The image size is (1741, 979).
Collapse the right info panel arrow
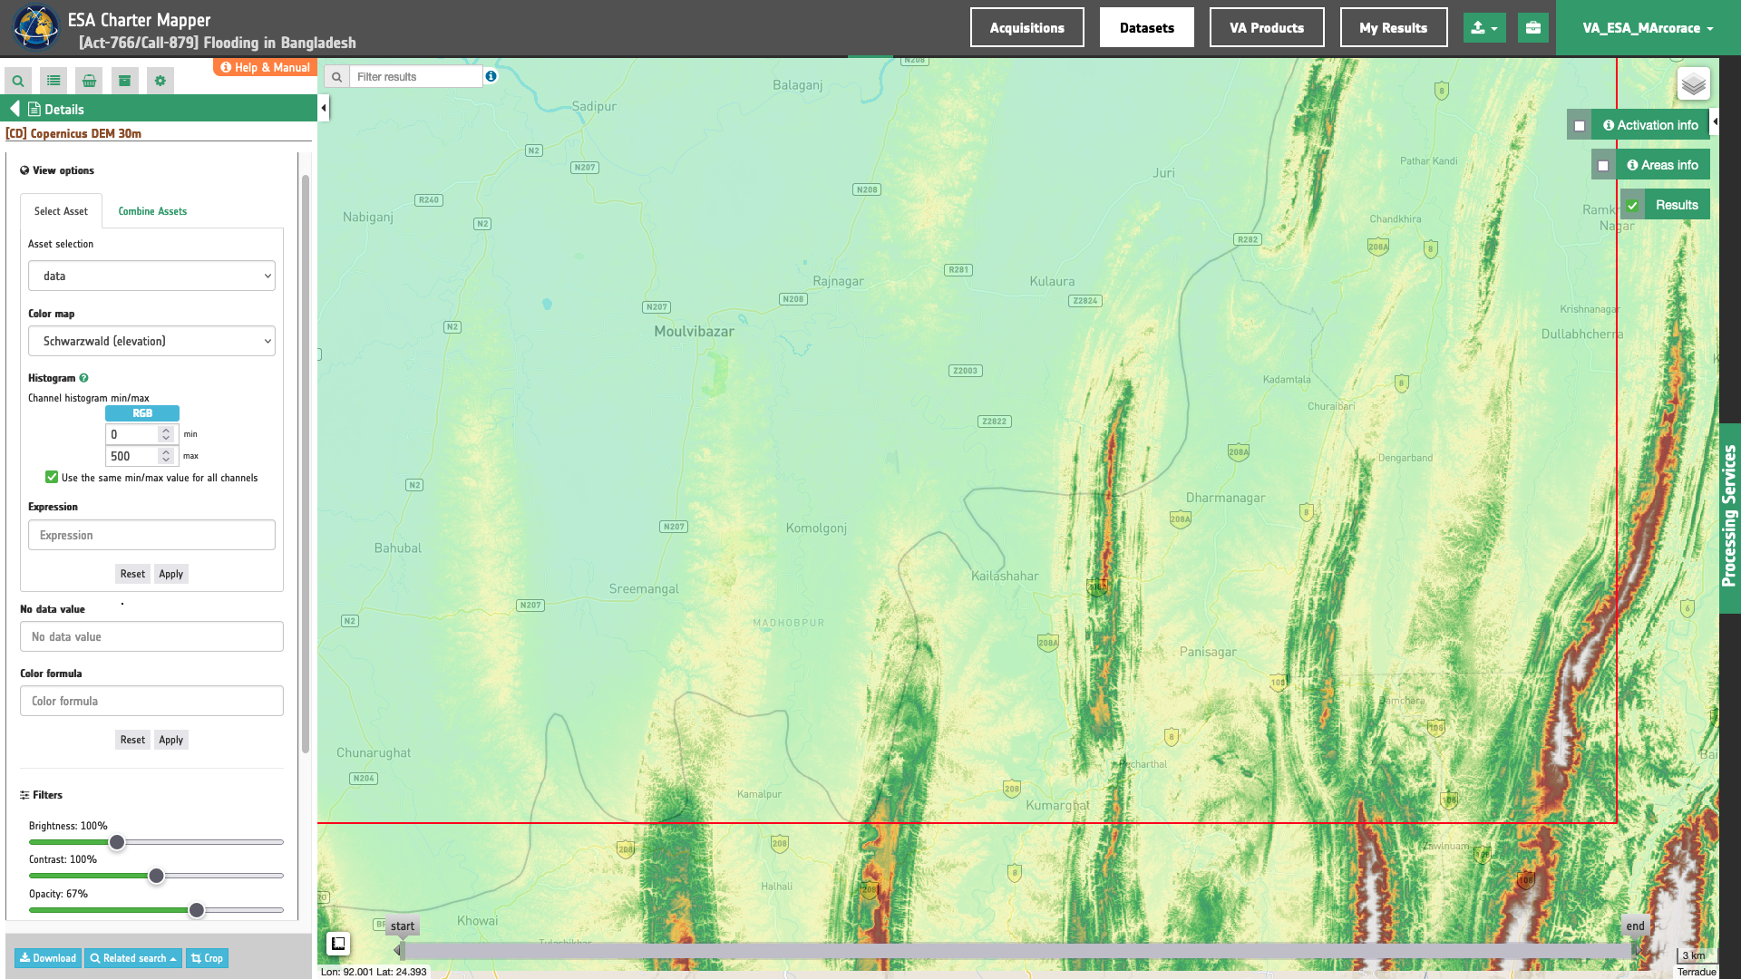click(x=1714, y=121)
